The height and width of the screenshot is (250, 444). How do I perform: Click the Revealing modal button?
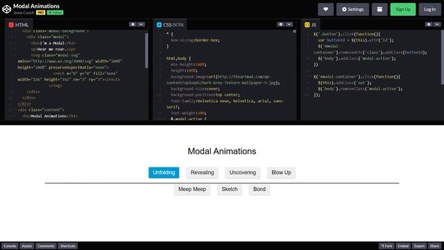[202, 173]
